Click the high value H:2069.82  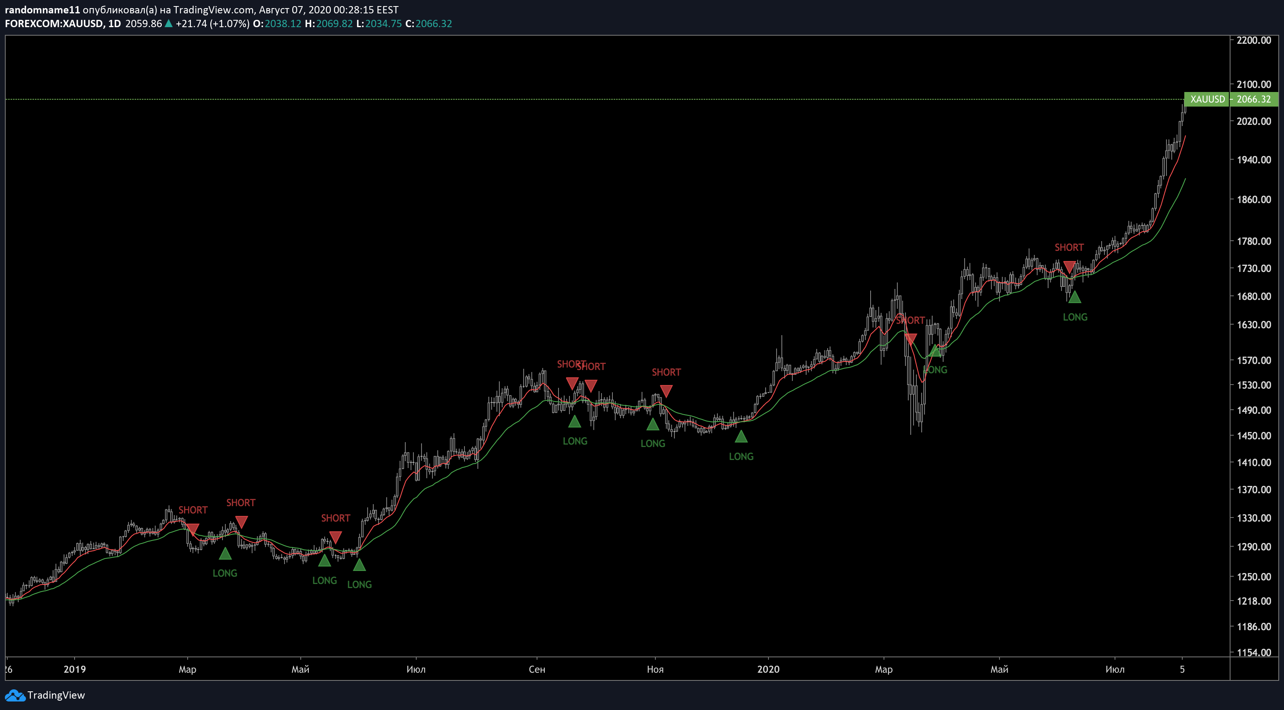329,24
